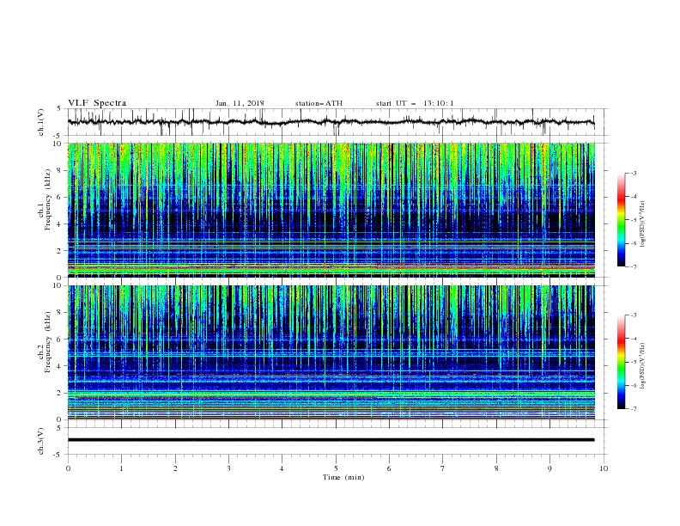This screenshot has width=680, height=526.
Task: Click the ch.1 "Frequency (kHz)" axis label
Action: [x=48, y=199]
